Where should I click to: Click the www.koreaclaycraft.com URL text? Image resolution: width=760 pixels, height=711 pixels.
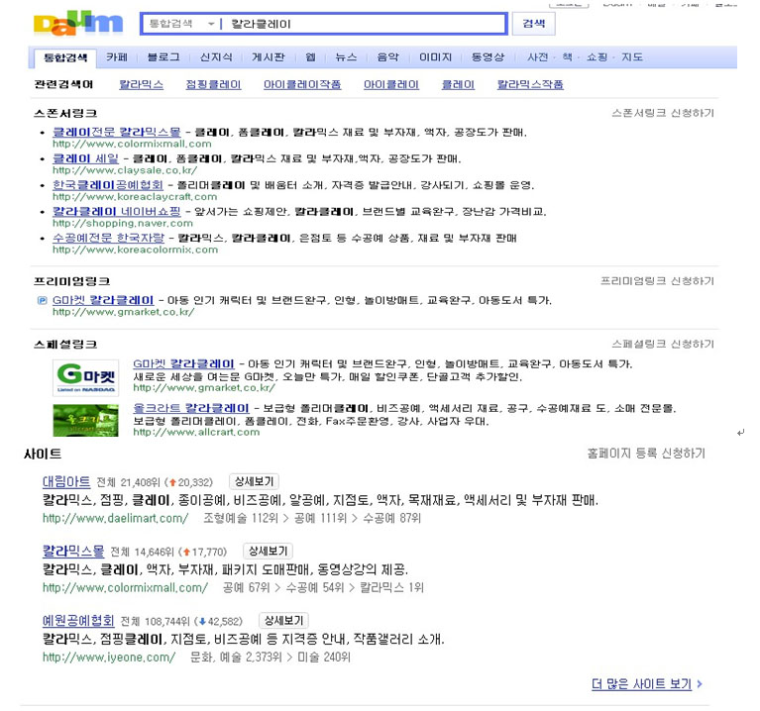coord(135,197)
